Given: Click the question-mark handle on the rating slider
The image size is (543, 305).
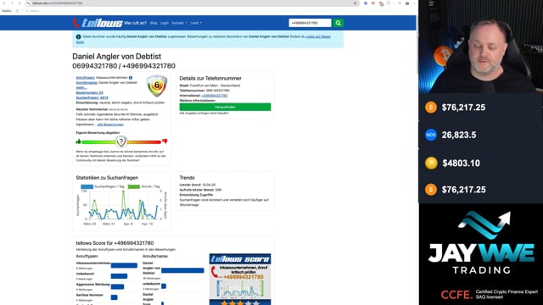Looking at the screenshot, I should [121, 141].
